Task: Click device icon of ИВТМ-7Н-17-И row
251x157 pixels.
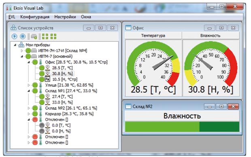Action: click(34, 51)
